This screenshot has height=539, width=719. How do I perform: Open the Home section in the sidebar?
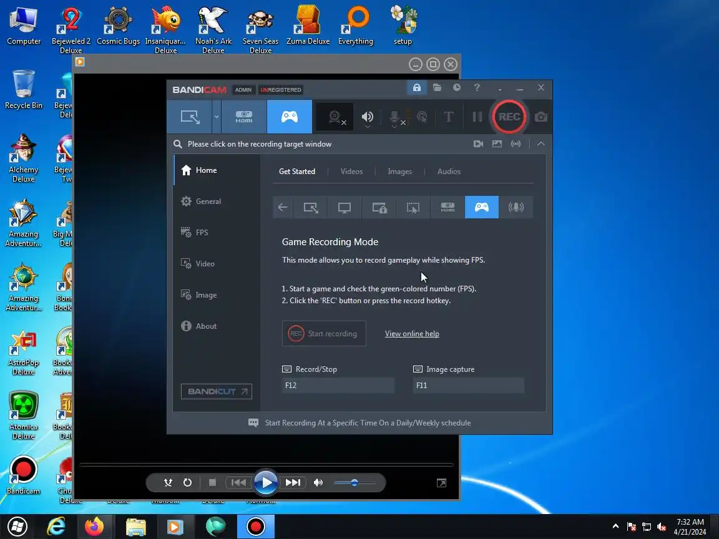pos(217,170)
